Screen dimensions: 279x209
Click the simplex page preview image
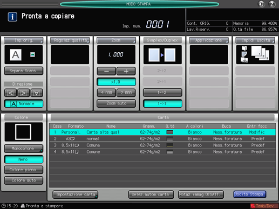tap(162, 54)
